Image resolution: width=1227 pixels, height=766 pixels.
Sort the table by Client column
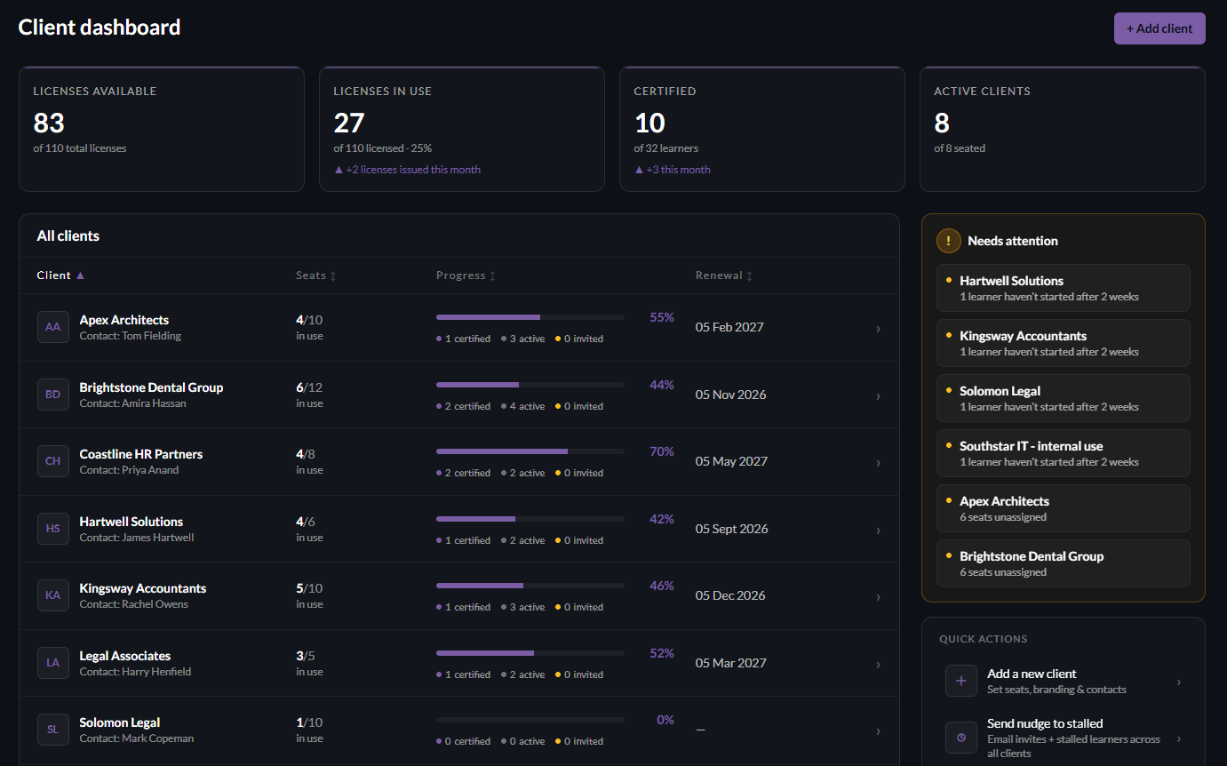tap(60, 275)
